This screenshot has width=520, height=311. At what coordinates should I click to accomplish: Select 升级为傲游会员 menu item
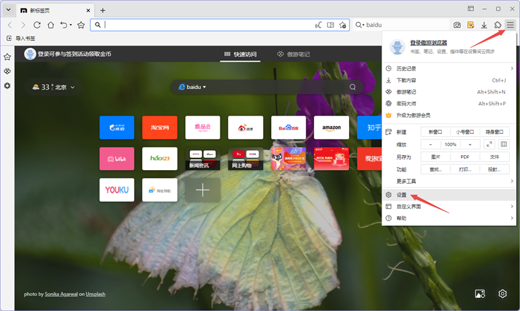pos(449,116)
